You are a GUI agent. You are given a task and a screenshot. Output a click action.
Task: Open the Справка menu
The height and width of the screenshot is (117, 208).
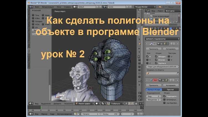pos(67,7)
